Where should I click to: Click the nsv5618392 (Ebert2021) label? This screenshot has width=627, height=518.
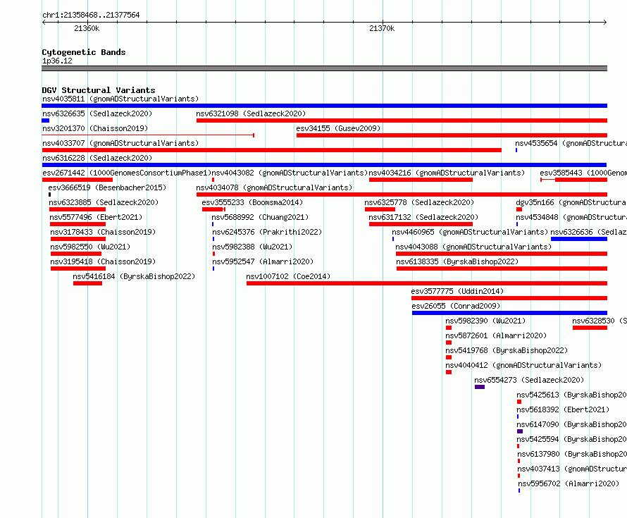coord(563,409)
